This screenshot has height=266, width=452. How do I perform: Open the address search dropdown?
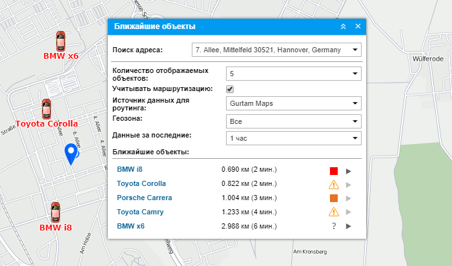(x=355, y=50)
